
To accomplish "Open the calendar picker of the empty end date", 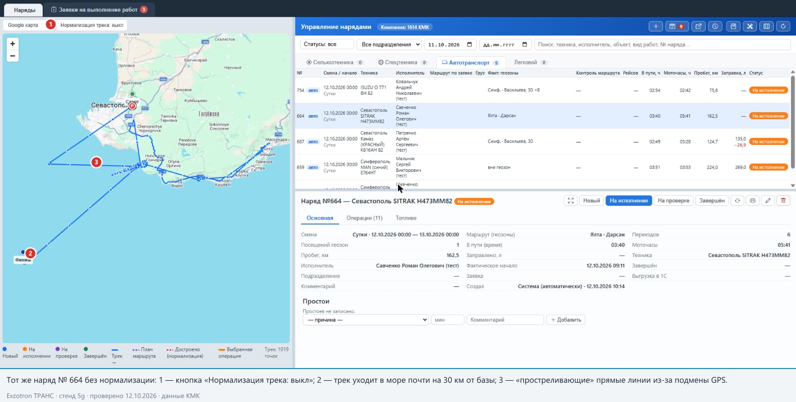I will 524,45.
